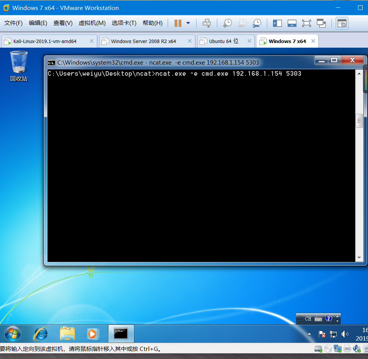Maximize the cmd.exe window

point(334,60)
